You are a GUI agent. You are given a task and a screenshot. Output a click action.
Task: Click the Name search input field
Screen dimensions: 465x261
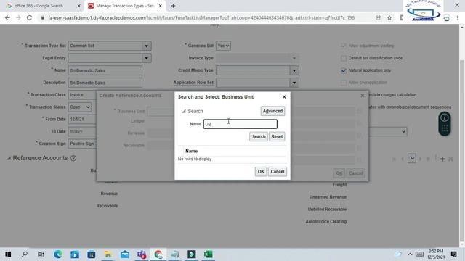(x=240, y=124)
